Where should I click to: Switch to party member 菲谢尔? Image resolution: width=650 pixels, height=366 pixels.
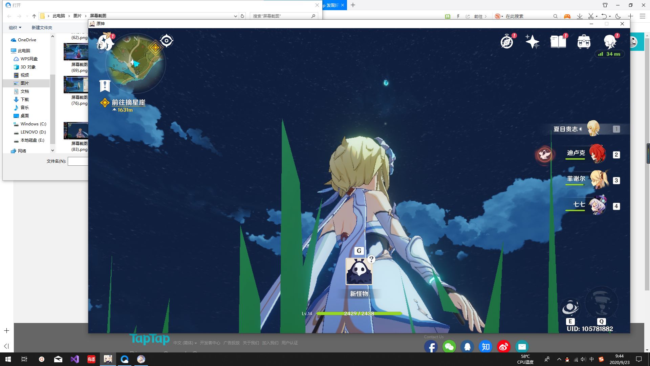click(x=592, y=180)
